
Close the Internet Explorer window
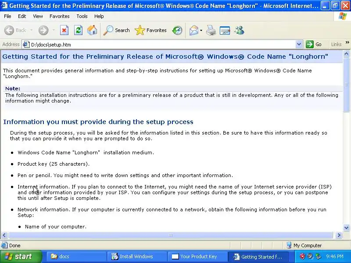pyautogui.click(x=345, y=5)
